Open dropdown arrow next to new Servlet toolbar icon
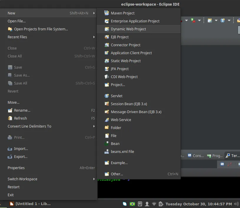Screen dimensions: 240x208 (x=229, y=20)
